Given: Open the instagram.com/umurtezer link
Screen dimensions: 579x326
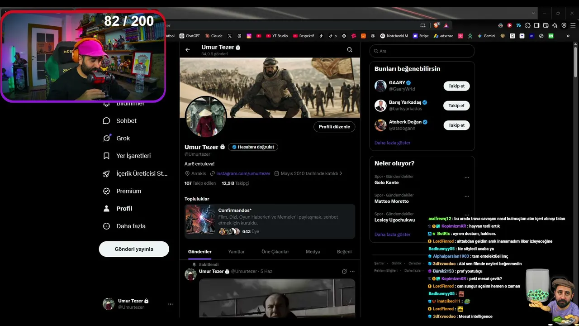Looking at the screenshot, I should (243, 173).
